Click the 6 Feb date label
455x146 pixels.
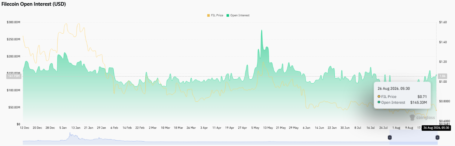pos(114,128)
